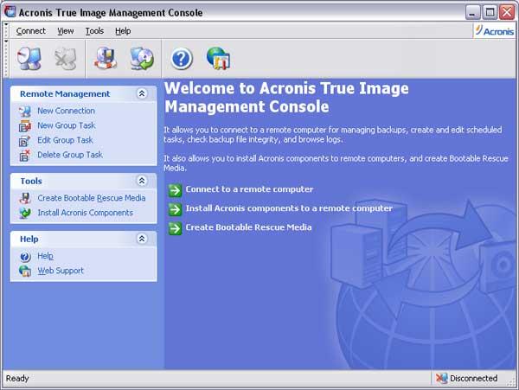Minimize the Management Console window
The image size is (519, 390).
(x=472, y=12)
